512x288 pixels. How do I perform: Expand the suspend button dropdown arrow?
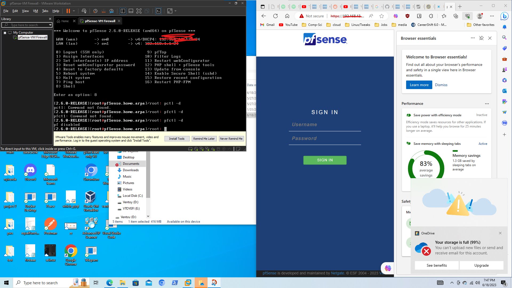click(74, 11)
